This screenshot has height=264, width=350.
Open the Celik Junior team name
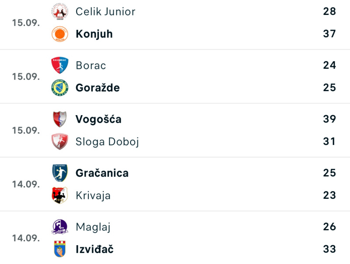coord(105,11)
